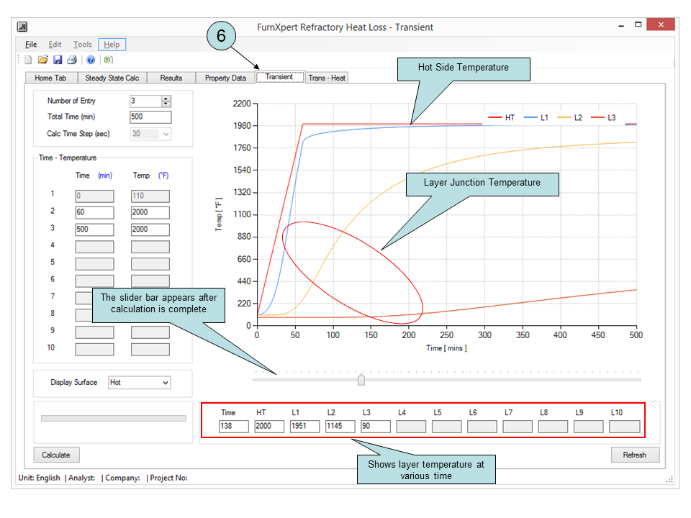The width and height of the screenshot is (691, 518).
Task: Click the HT legend entry on chart
Action: 501,117
